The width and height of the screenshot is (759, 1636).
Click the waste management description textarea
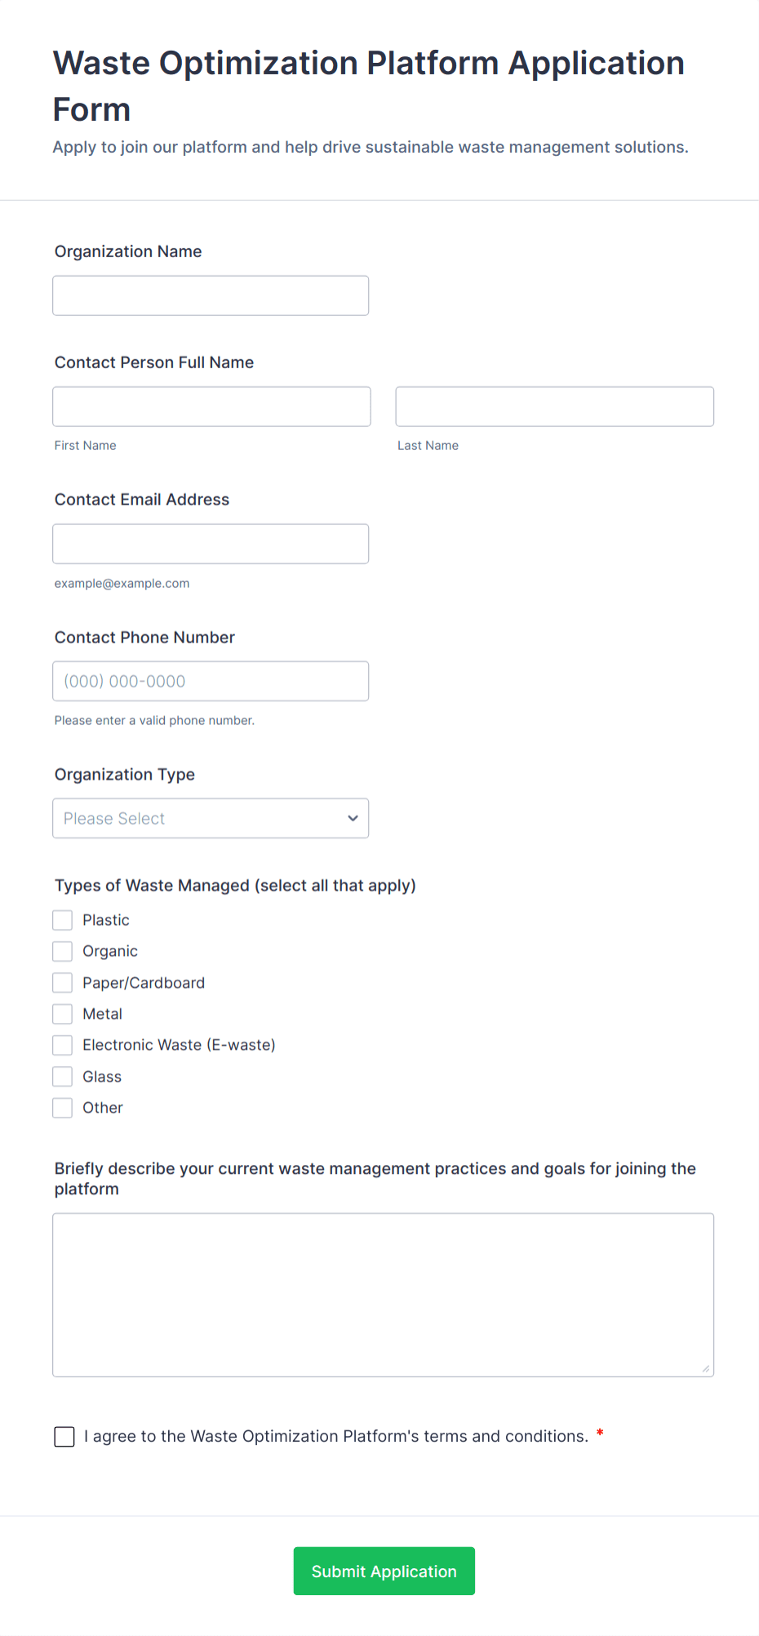click(383, 1294)
